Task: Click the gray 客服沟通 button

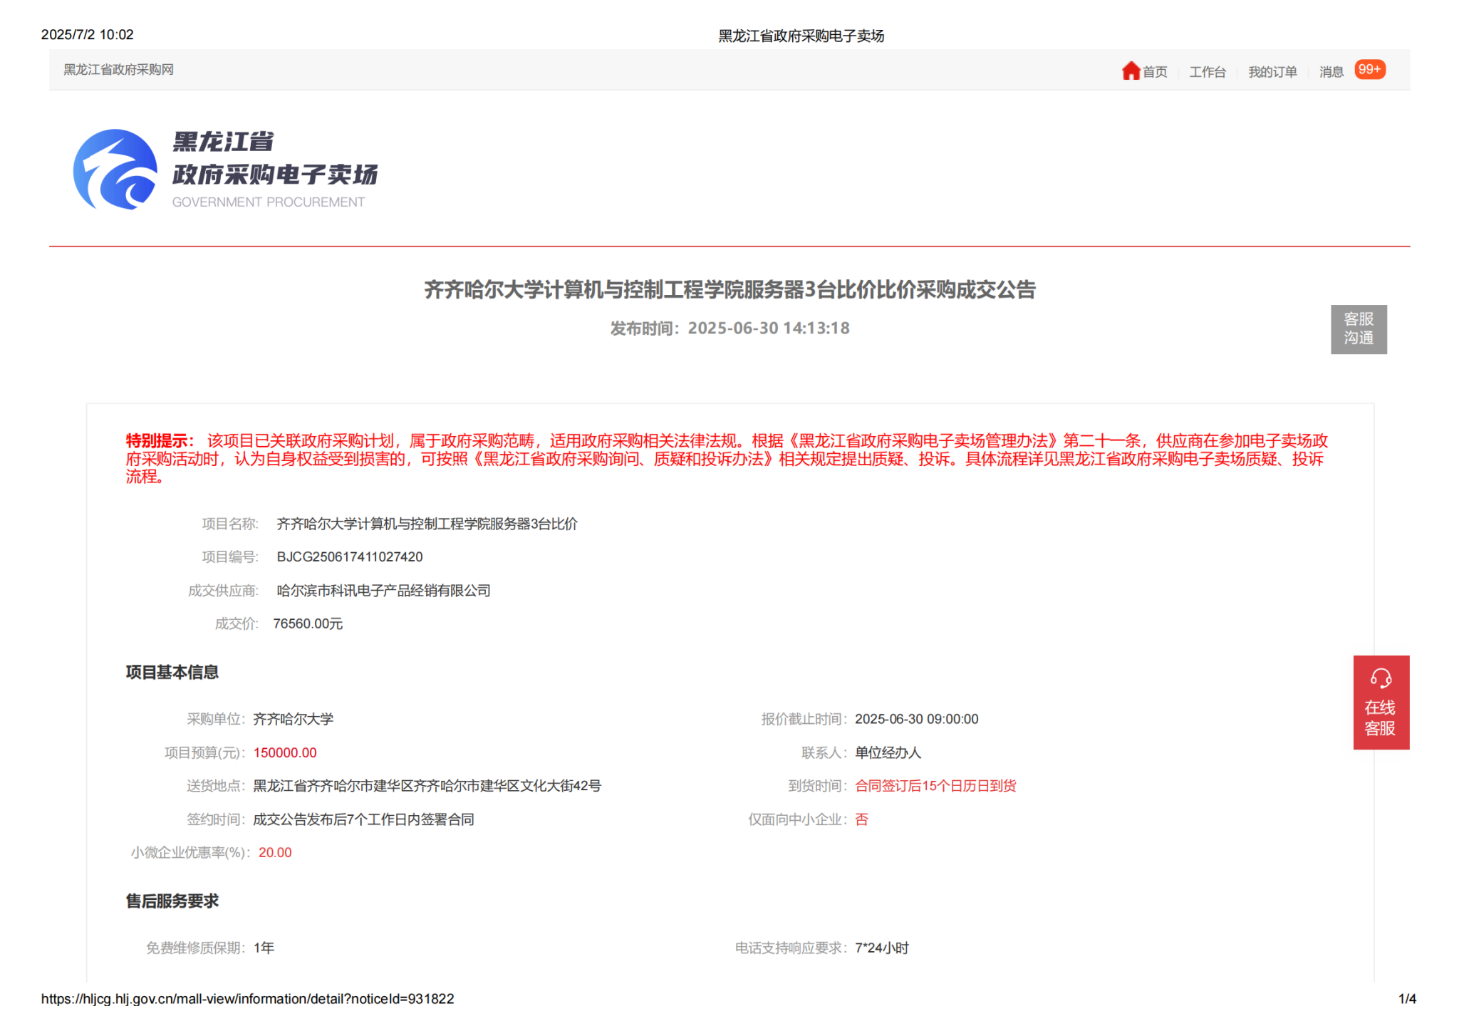Action: pos(1358,329)
